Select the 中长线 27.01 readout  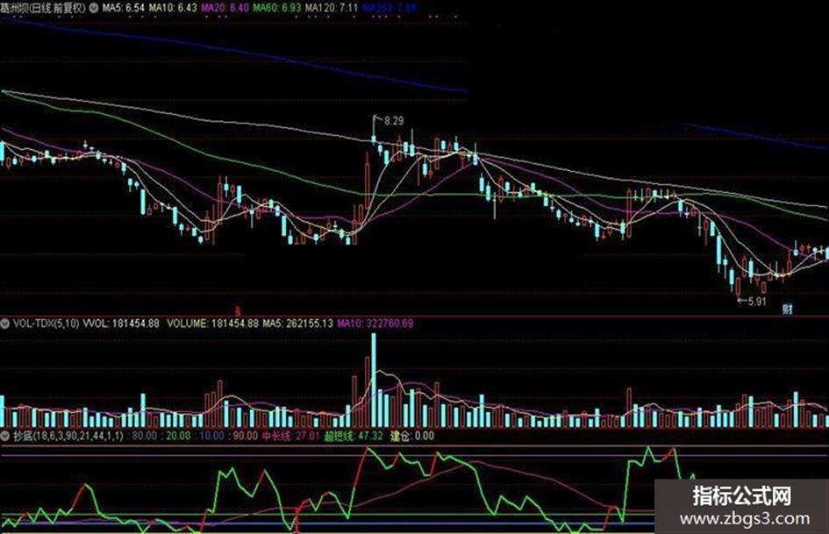pyautogui.click(x=290, y=436)
